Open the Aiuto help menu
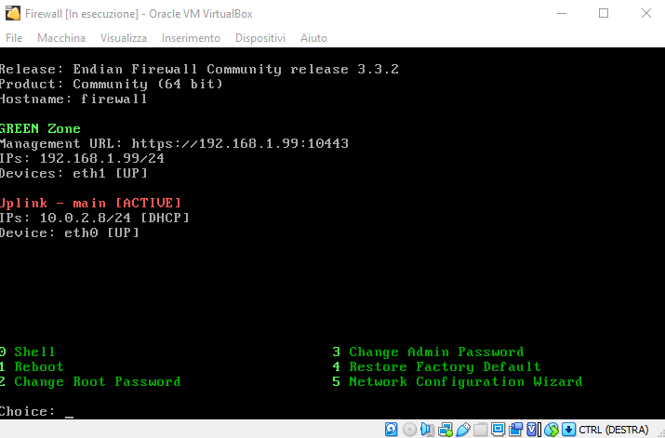Viewport: 665px width, 438px height. click(x=313, y=38)
